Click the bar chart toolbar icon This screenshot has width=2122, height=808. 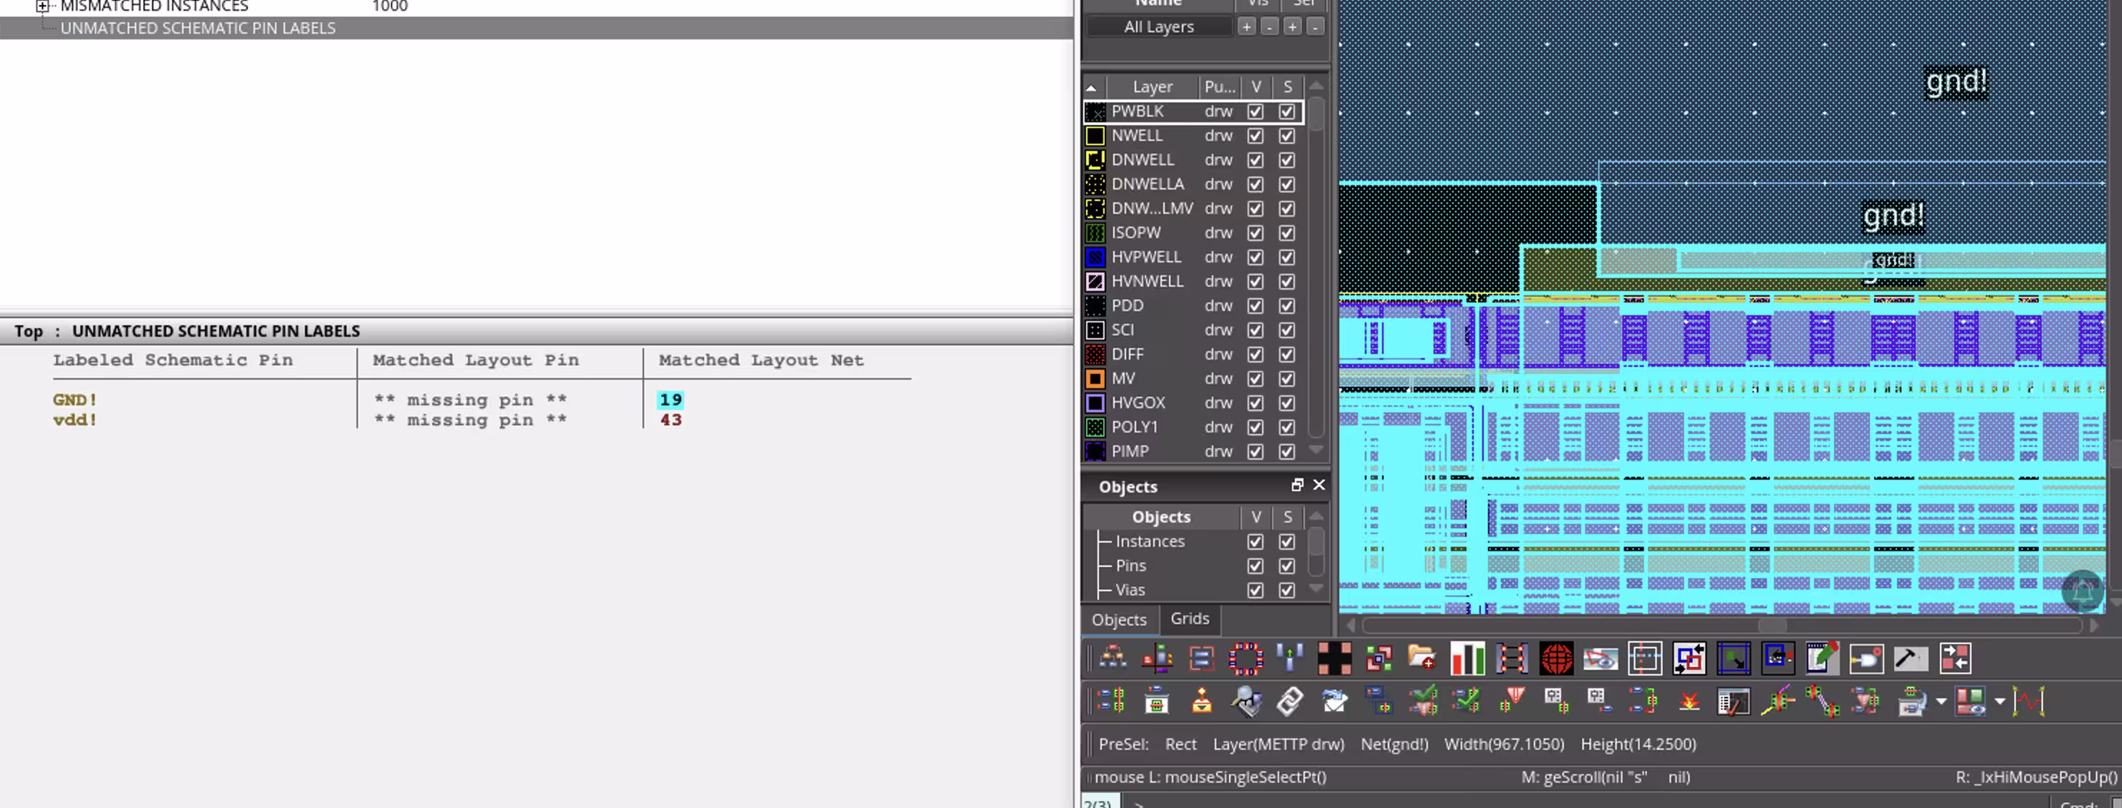1467,658
